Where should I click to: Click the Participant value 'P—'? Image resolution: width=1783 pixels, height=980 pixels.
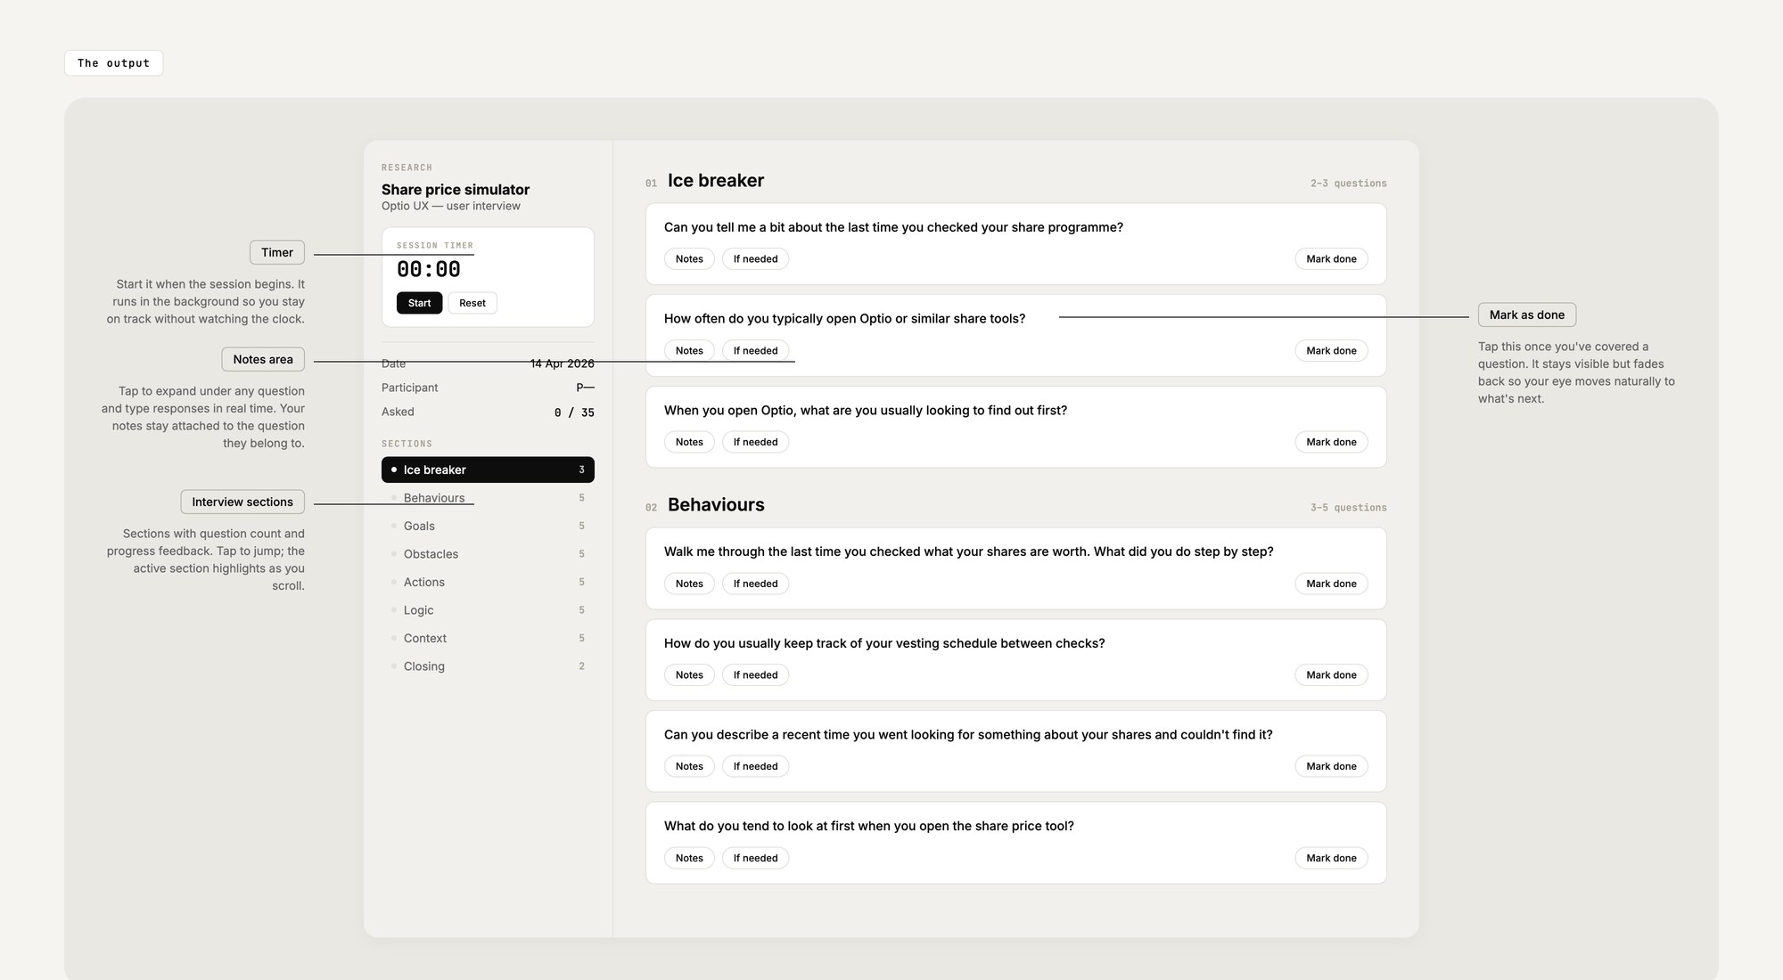(x=585, y=388)
